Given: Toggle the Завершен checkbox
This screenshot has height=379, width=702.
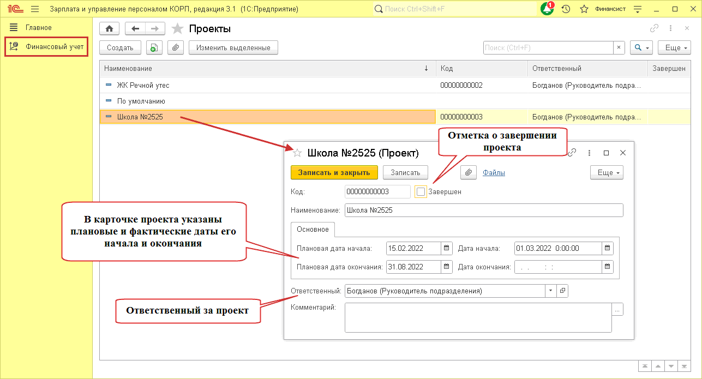Looking at the screenshot, I should click(421, 191).
